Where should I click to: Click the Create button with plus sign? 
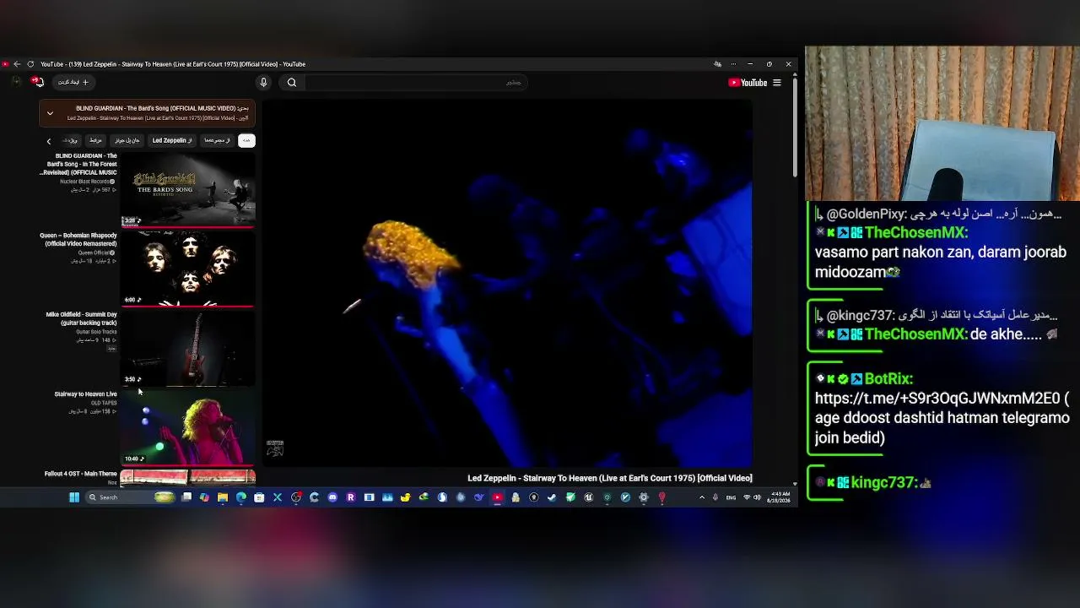pos(73,82)
